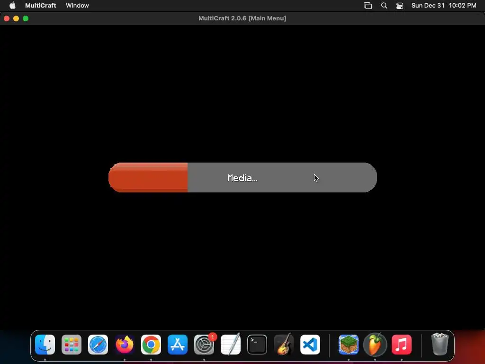Open the Apple menu
The image size is (485, 364).
click(12, 5)
